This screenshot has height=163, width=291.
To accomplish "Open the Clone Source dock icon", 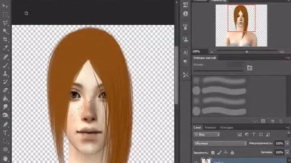I will [x=186, y=39].
